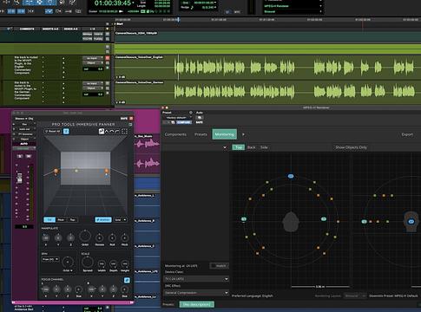
Task: Click the pencil tool in top toolbar
Action: (x=72, y=3)
